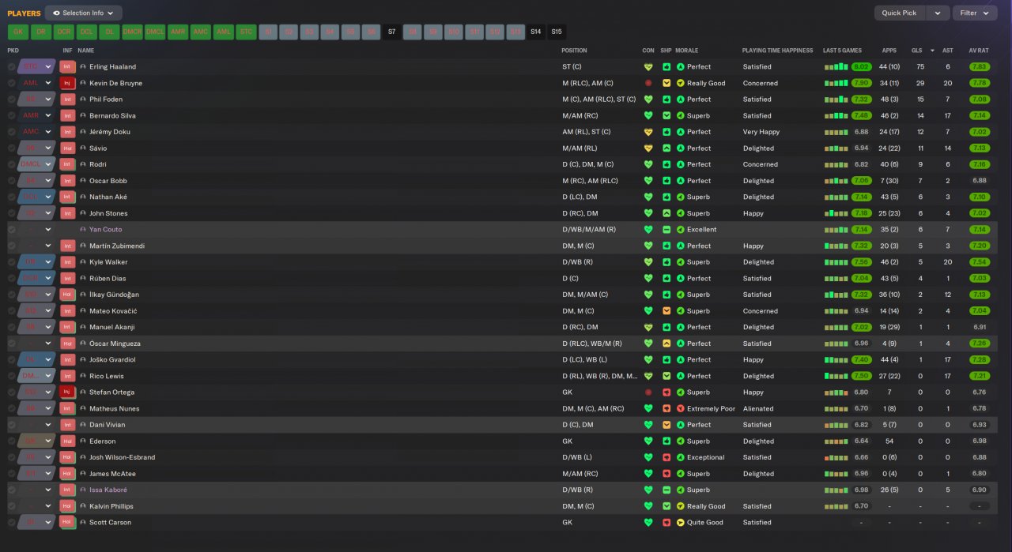Toggle the pick checkbox for Scott Carson
The width and height of the screenshot is (1012, 552).
tap(12, 522)
